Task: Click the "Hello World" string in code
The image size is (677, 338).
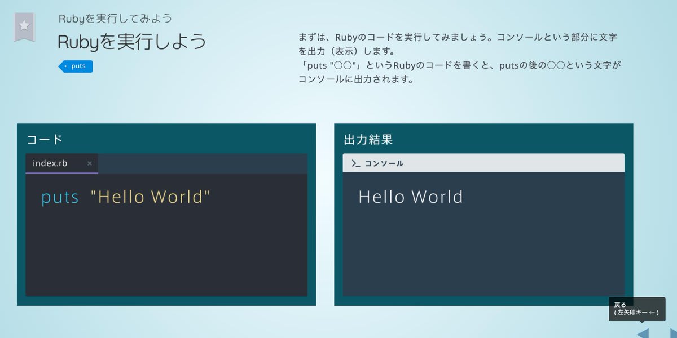Action: [x=150, y=197]
